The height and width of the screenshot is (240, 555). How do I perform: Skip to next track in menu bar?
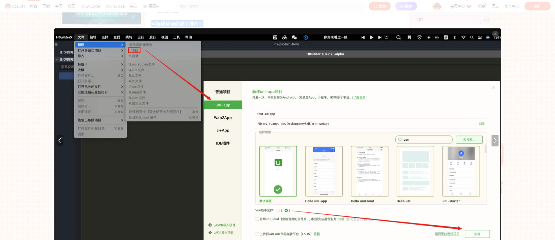pyautogui.click(x=380, y=37)
